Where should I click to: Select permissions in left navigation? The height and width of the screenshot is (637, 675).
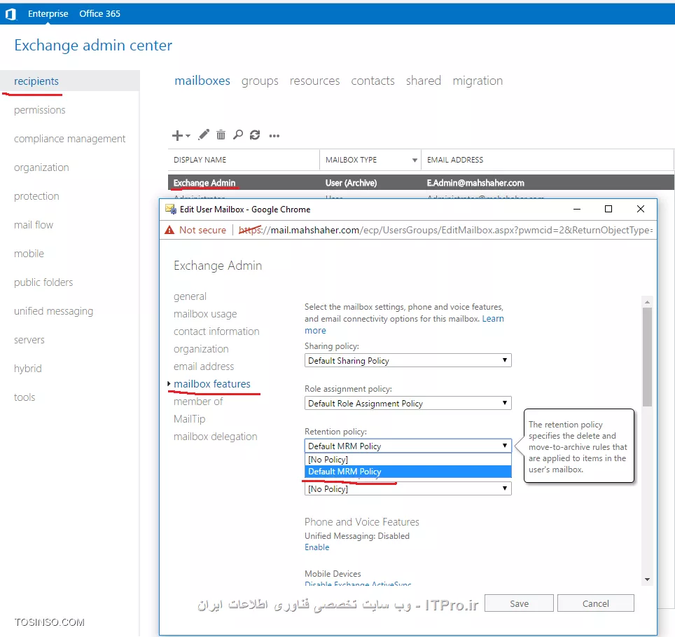tap(40, 110)
